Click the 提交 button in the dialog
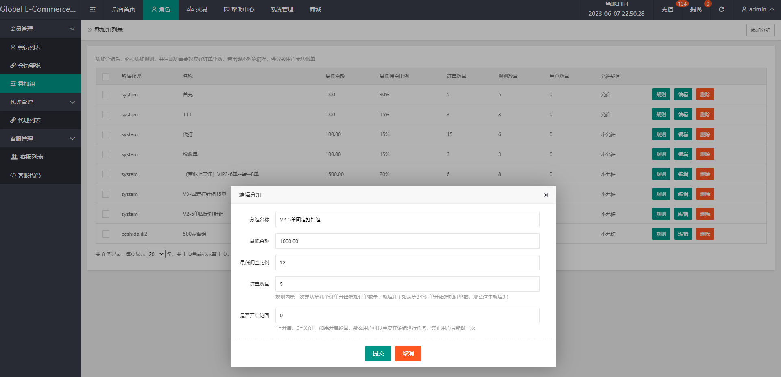781x377 pixels. pyautogui.click(x=378, y=353)
